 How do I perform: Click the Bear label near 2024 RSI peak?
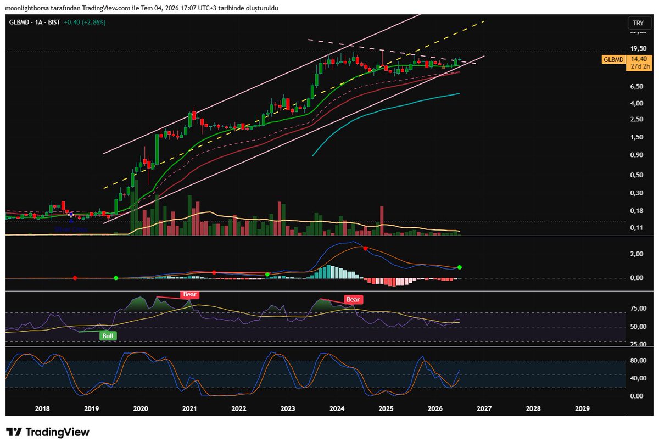pyautogui.click(x=353, y=299)
